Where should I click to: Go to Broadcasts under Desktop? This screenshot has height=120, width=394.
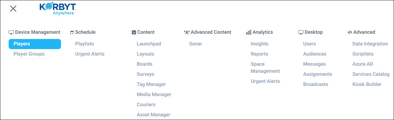coord(315,84)
